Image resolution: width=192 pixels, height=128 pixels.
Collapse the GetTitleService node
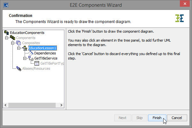[x=25, y=58]
